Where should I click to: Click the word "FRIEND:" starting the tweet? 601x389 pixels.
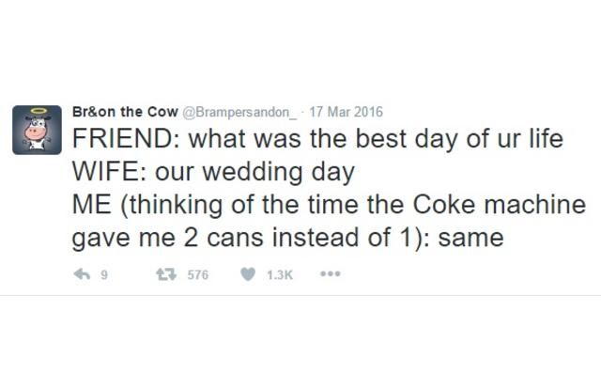pos(126,139)
